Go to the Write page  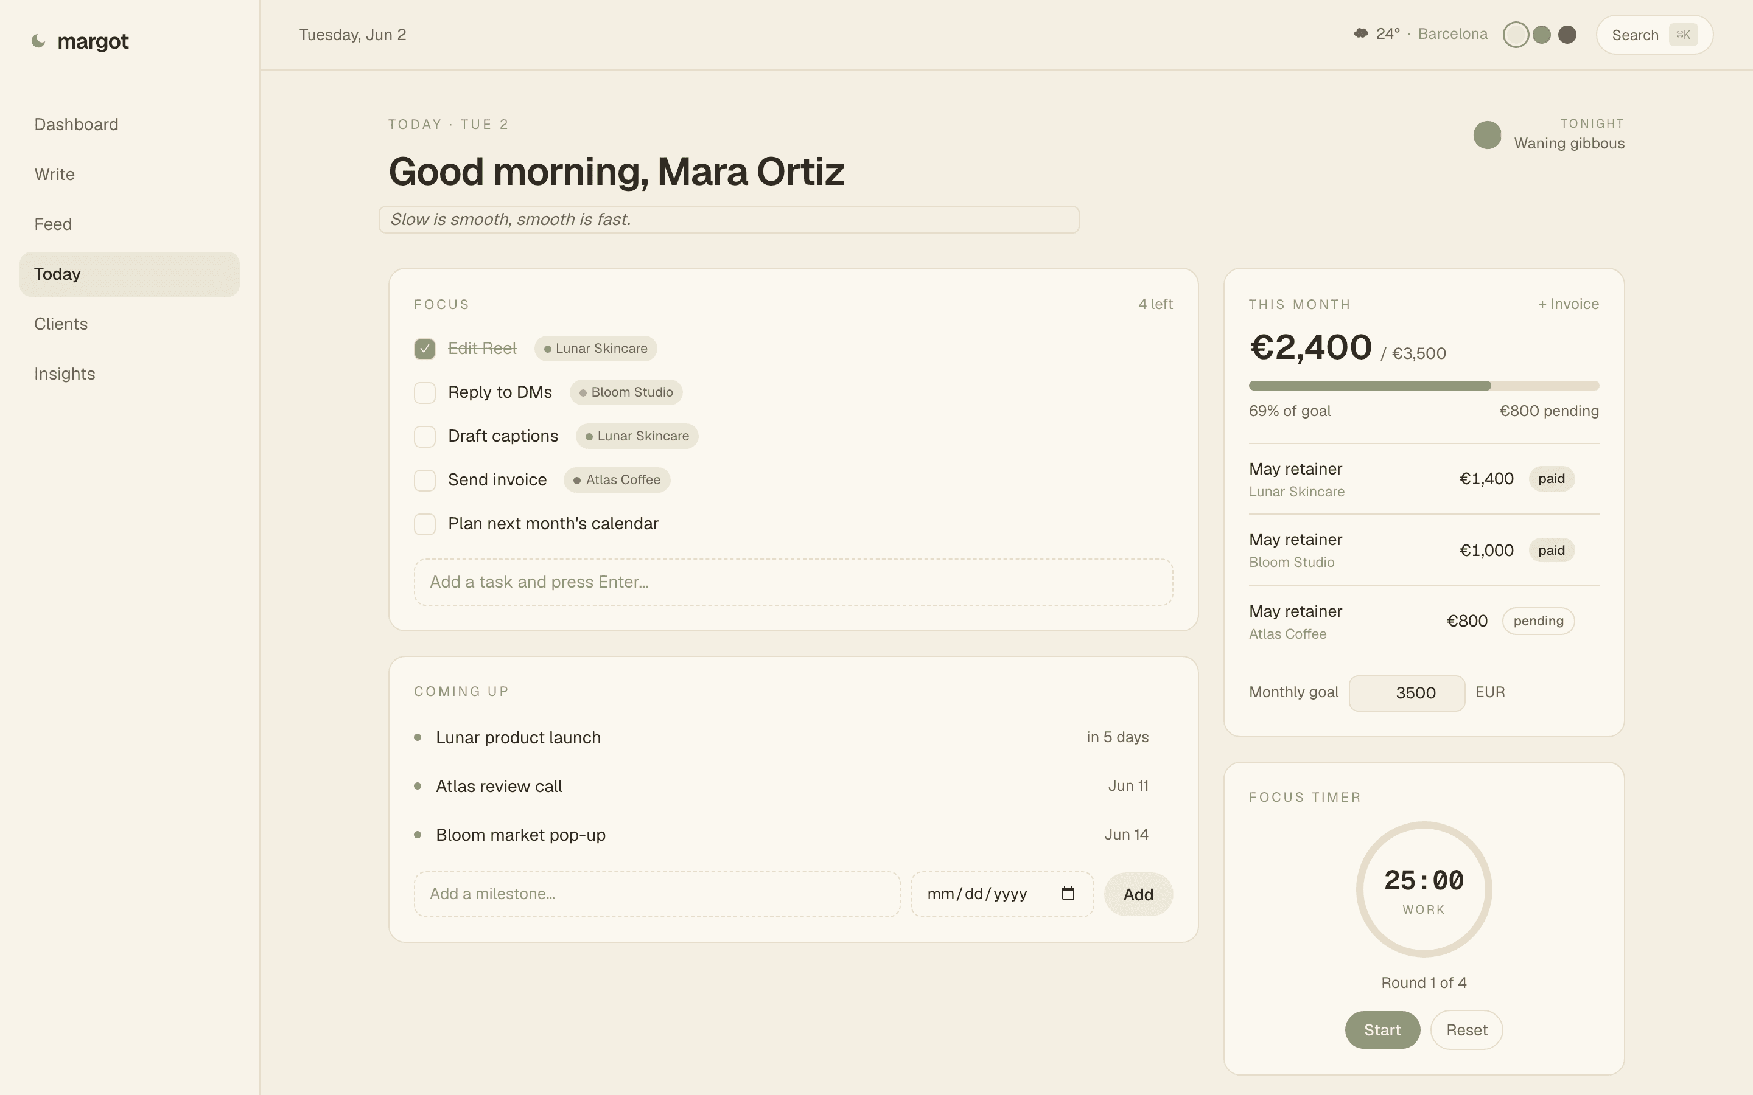coord(130,175)
